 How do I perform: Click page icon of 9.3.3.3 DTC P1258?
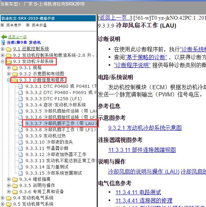coord(20,99)
